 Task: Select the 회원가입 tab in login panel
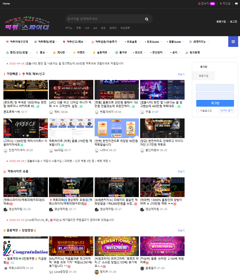[203, 75]
